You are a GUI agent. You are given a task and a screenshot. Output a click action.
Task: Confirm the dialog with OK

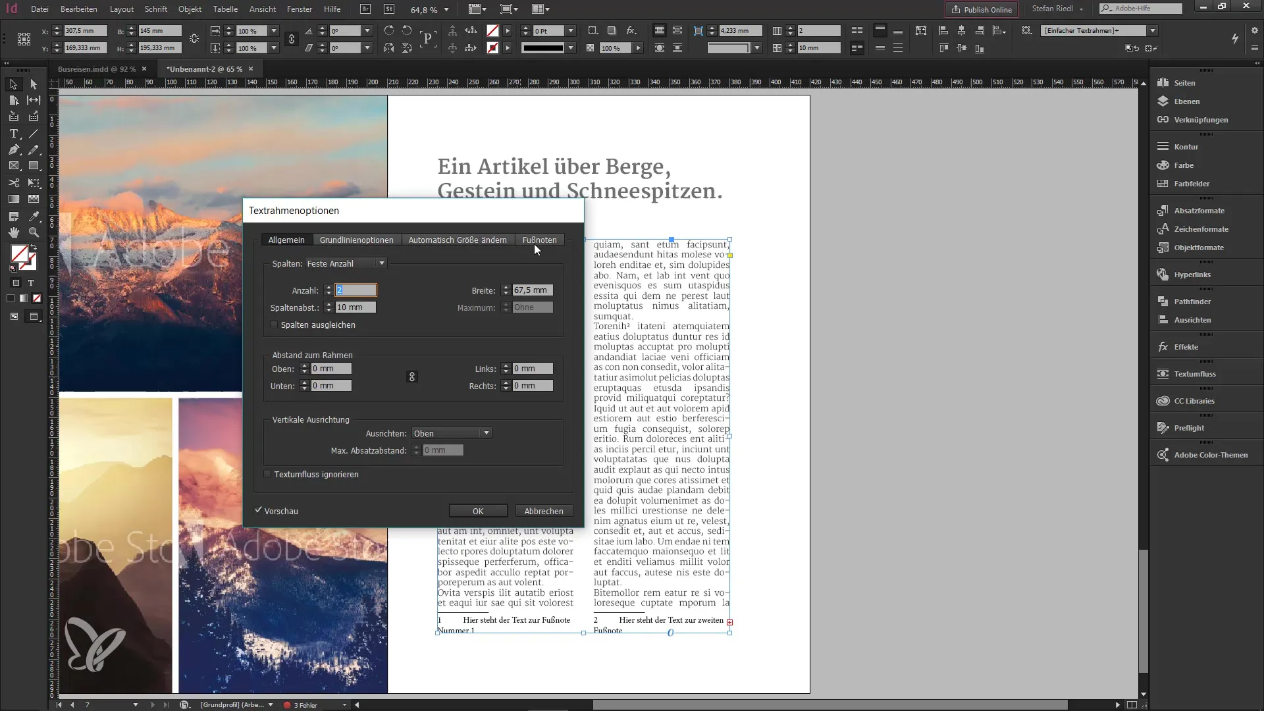point(478,511)
